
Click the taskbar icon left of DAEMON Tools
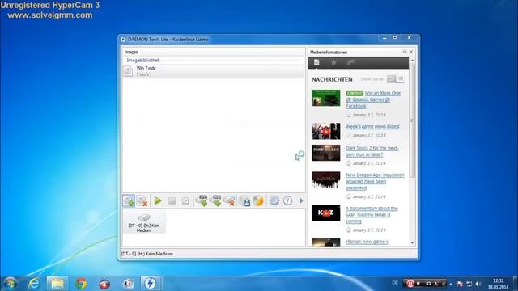[x=128, y=284]
